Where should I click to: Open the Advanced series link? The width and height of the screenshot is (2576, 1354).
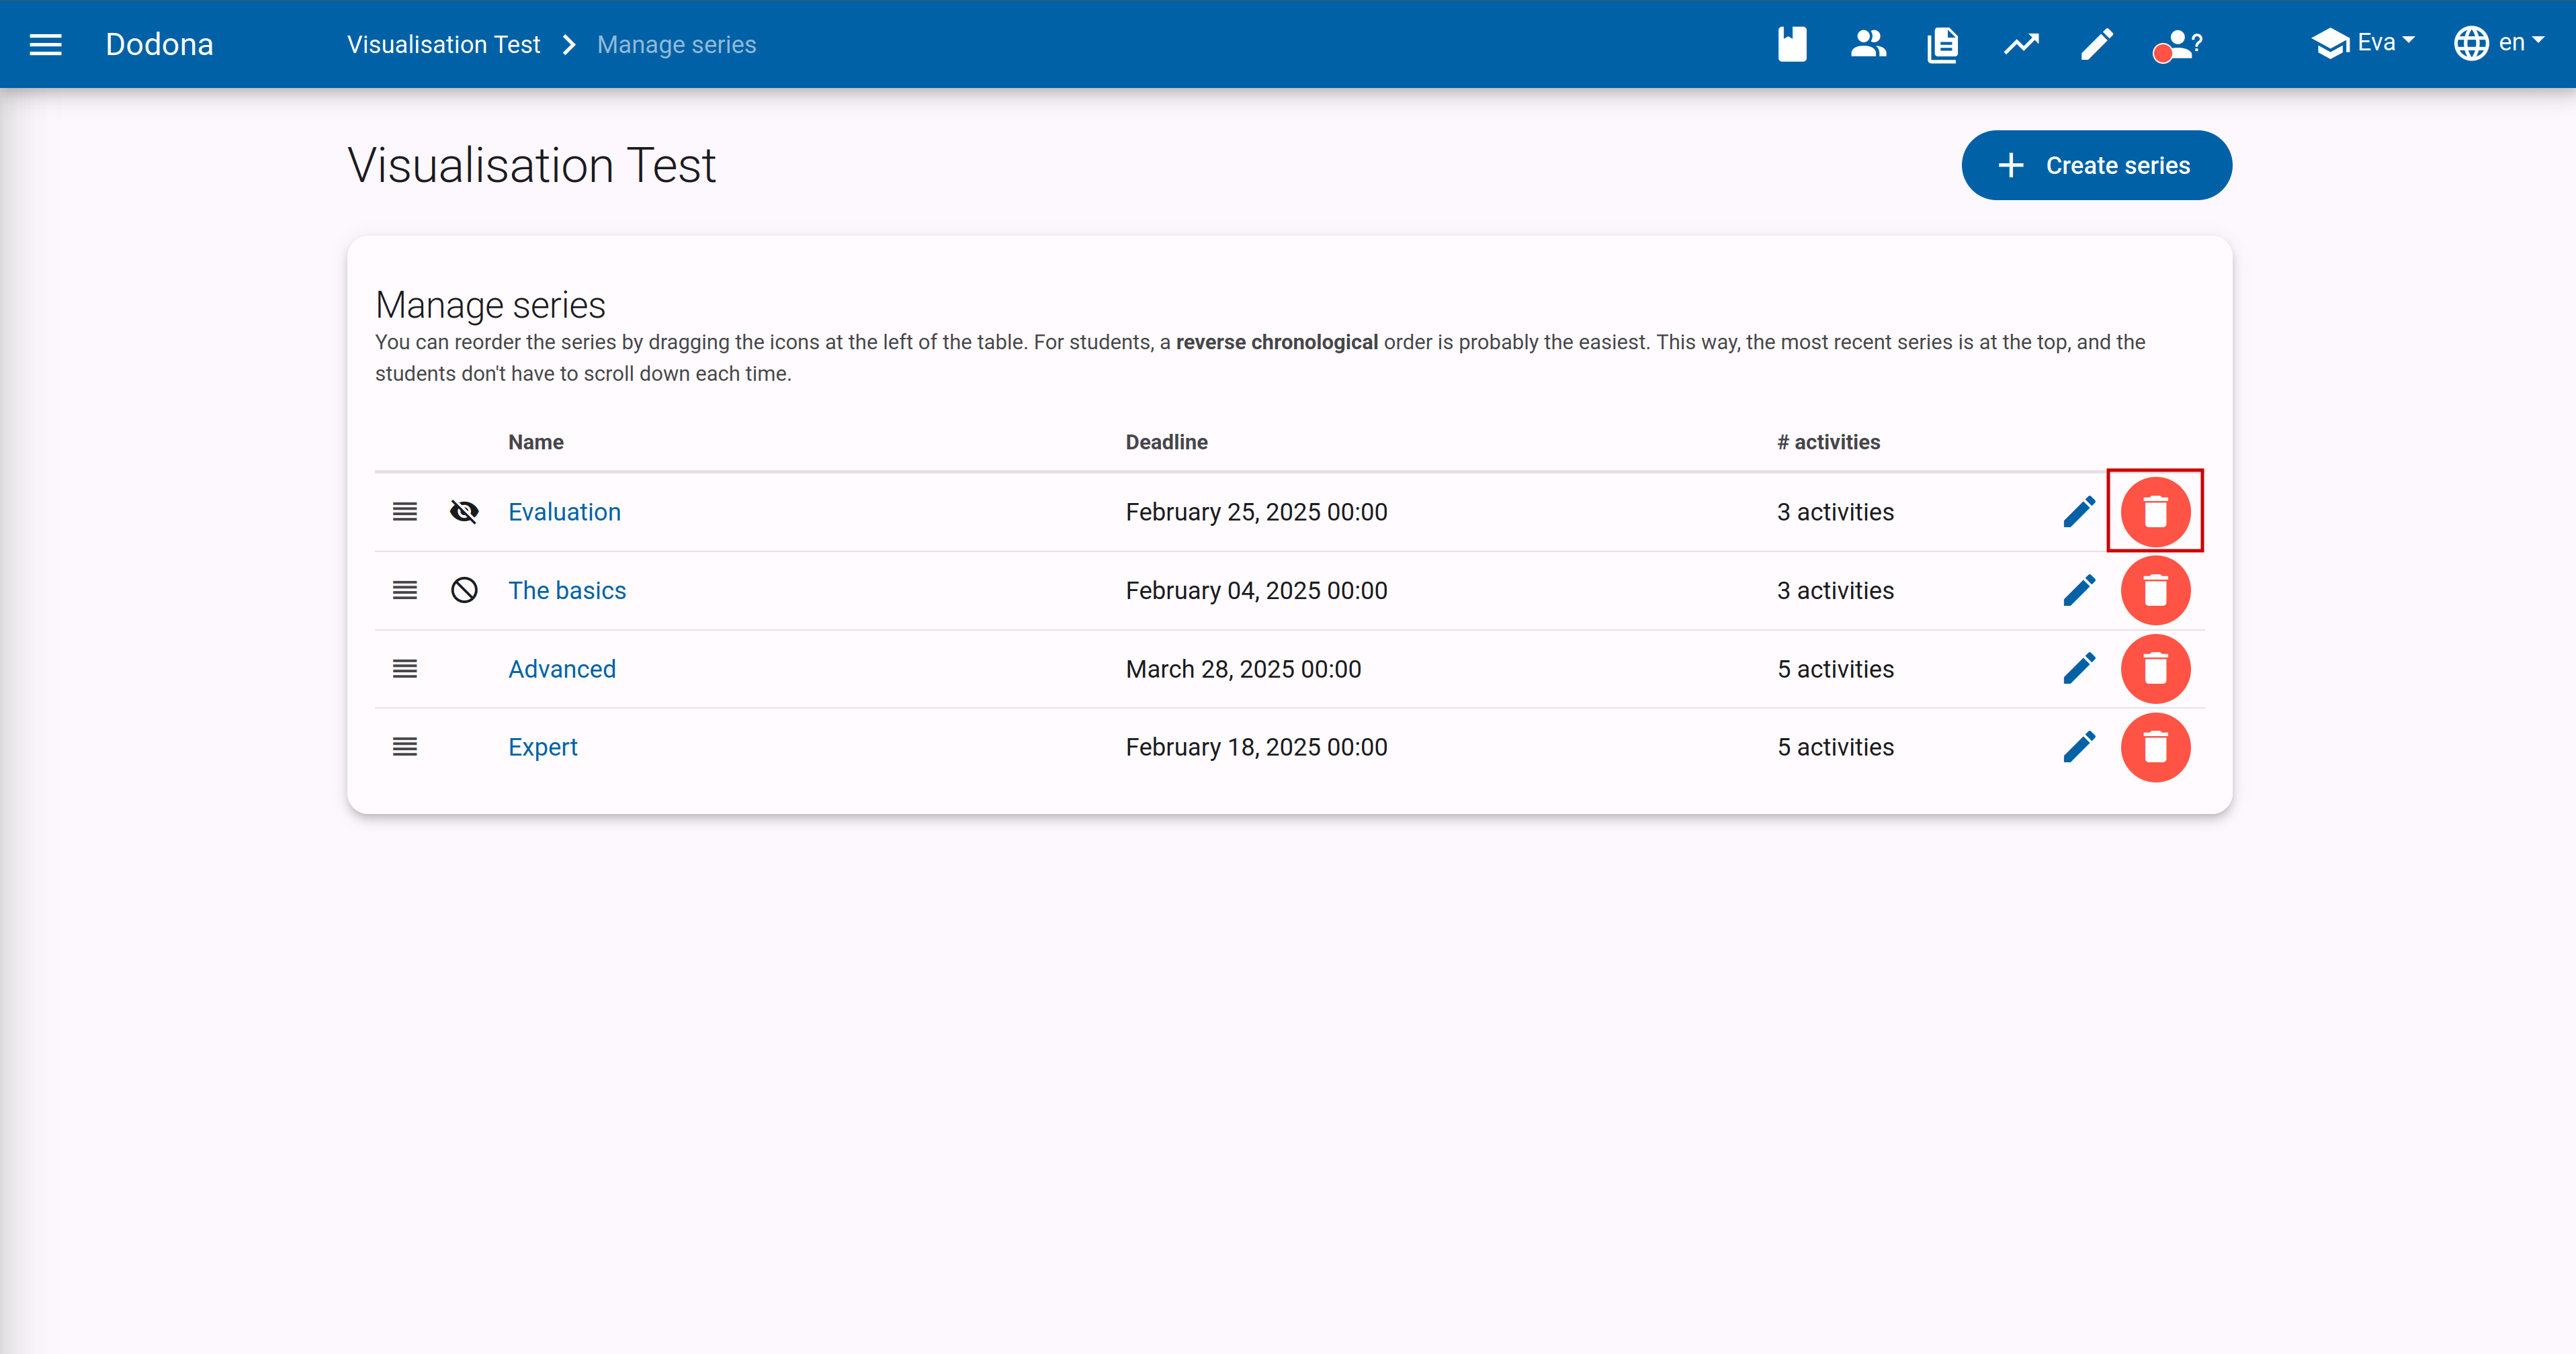point(562,668)
